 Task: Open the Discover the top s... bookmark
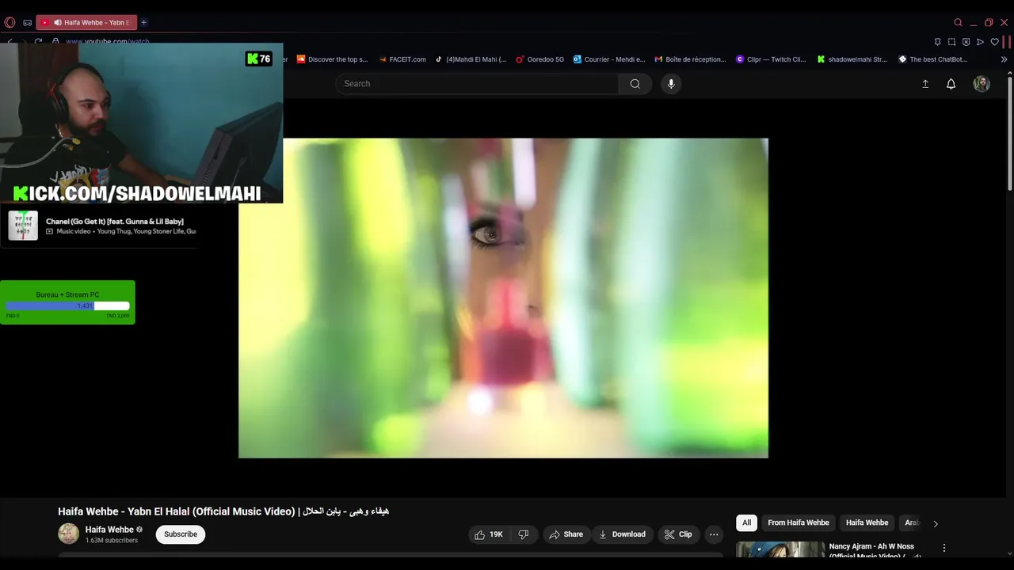coord(332,59)
